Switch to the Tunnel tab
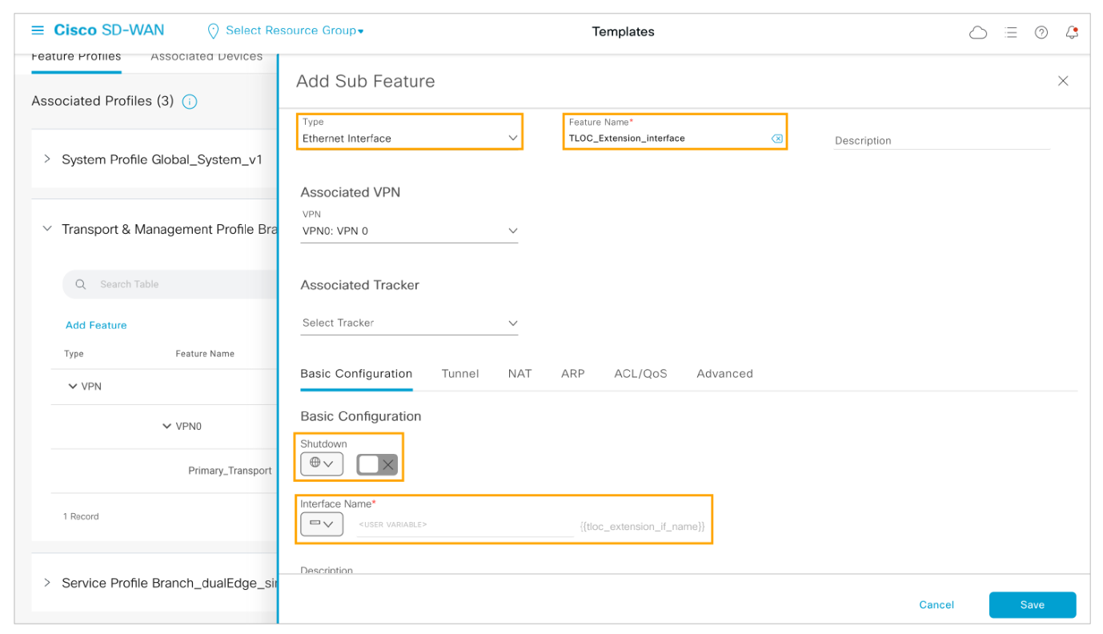The width and height of the screenshot is (1103, 634). click(460, 374)
